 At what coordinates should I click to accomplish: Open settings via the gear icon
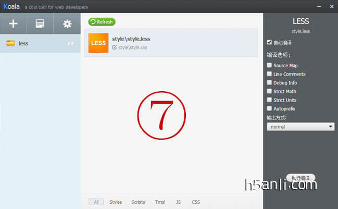click(67, 24)
